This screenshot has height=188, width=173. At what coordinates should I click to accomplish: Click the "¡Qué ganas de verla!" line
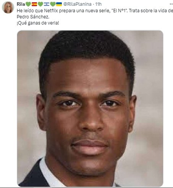(x=38, y=23)
